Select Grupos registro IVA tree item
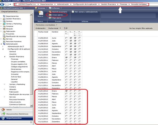Image resolution: width=158 pixels, height=125 pixels. coord(19,64)
